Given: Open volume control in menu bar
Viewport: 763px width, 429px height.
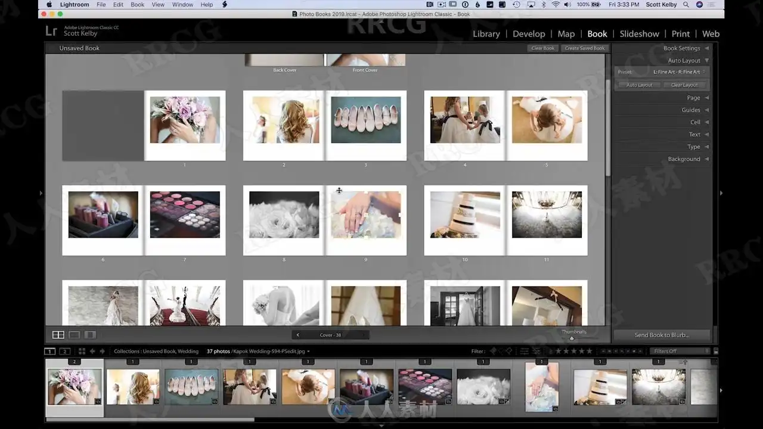Looking at the screenshot, I should 566,5.
